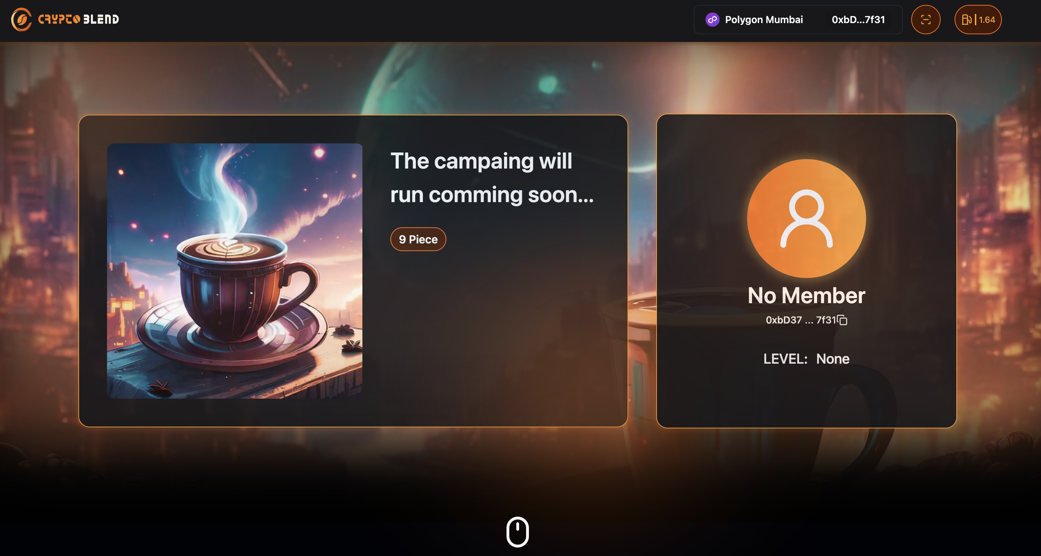Image resolution: width=1041 pixels, height=556 pixels.
Task: Click the Crypto Blend wordmark text
Action: (78, 19)
